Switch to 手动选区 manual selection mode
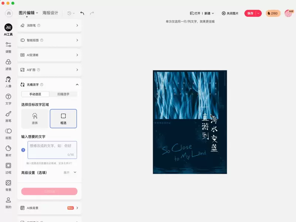The width and height of the screenshot is (296, 222). [x=35, y=94]
